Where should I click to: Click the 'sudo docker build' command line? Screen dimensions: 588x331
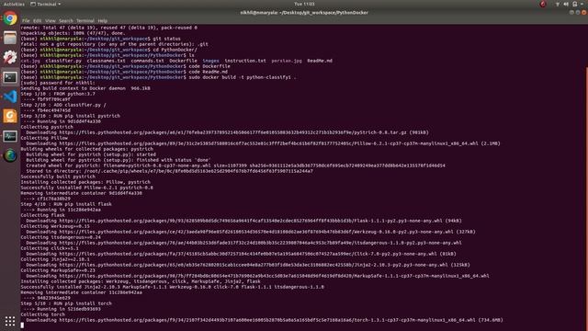point(243,77)
